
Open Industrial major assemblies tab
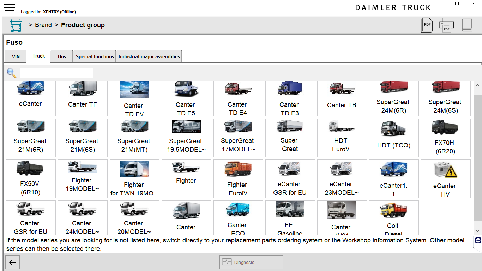coord(149,56)
